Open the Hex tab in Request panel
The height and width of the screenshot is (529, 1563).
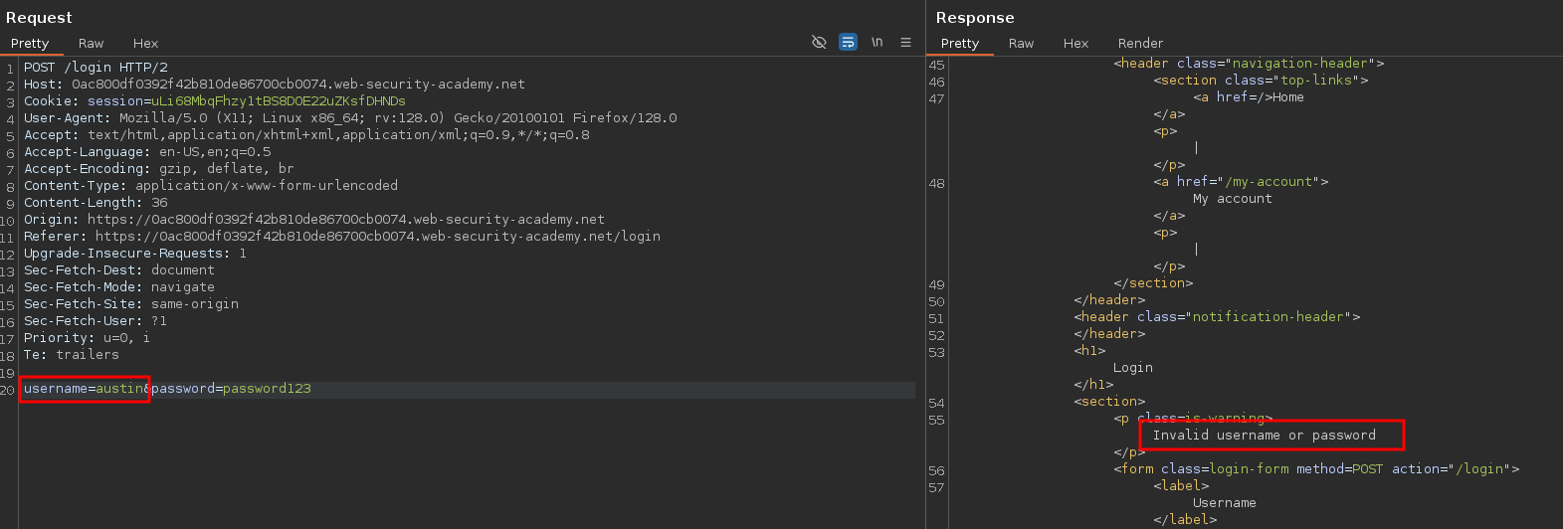tap(145, 44)
